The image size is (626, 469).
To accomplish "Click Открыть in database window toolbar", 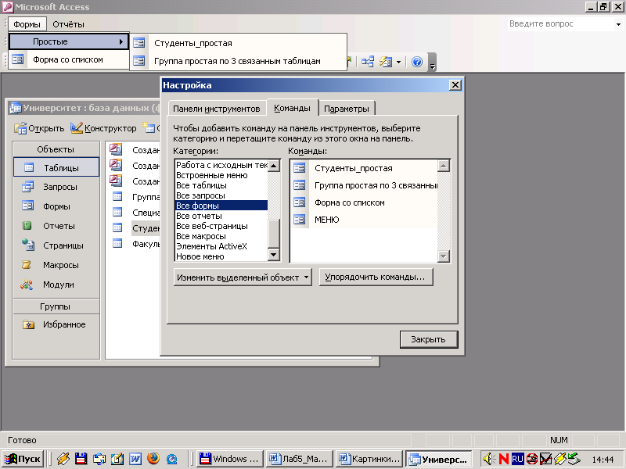I will [39, 128].
